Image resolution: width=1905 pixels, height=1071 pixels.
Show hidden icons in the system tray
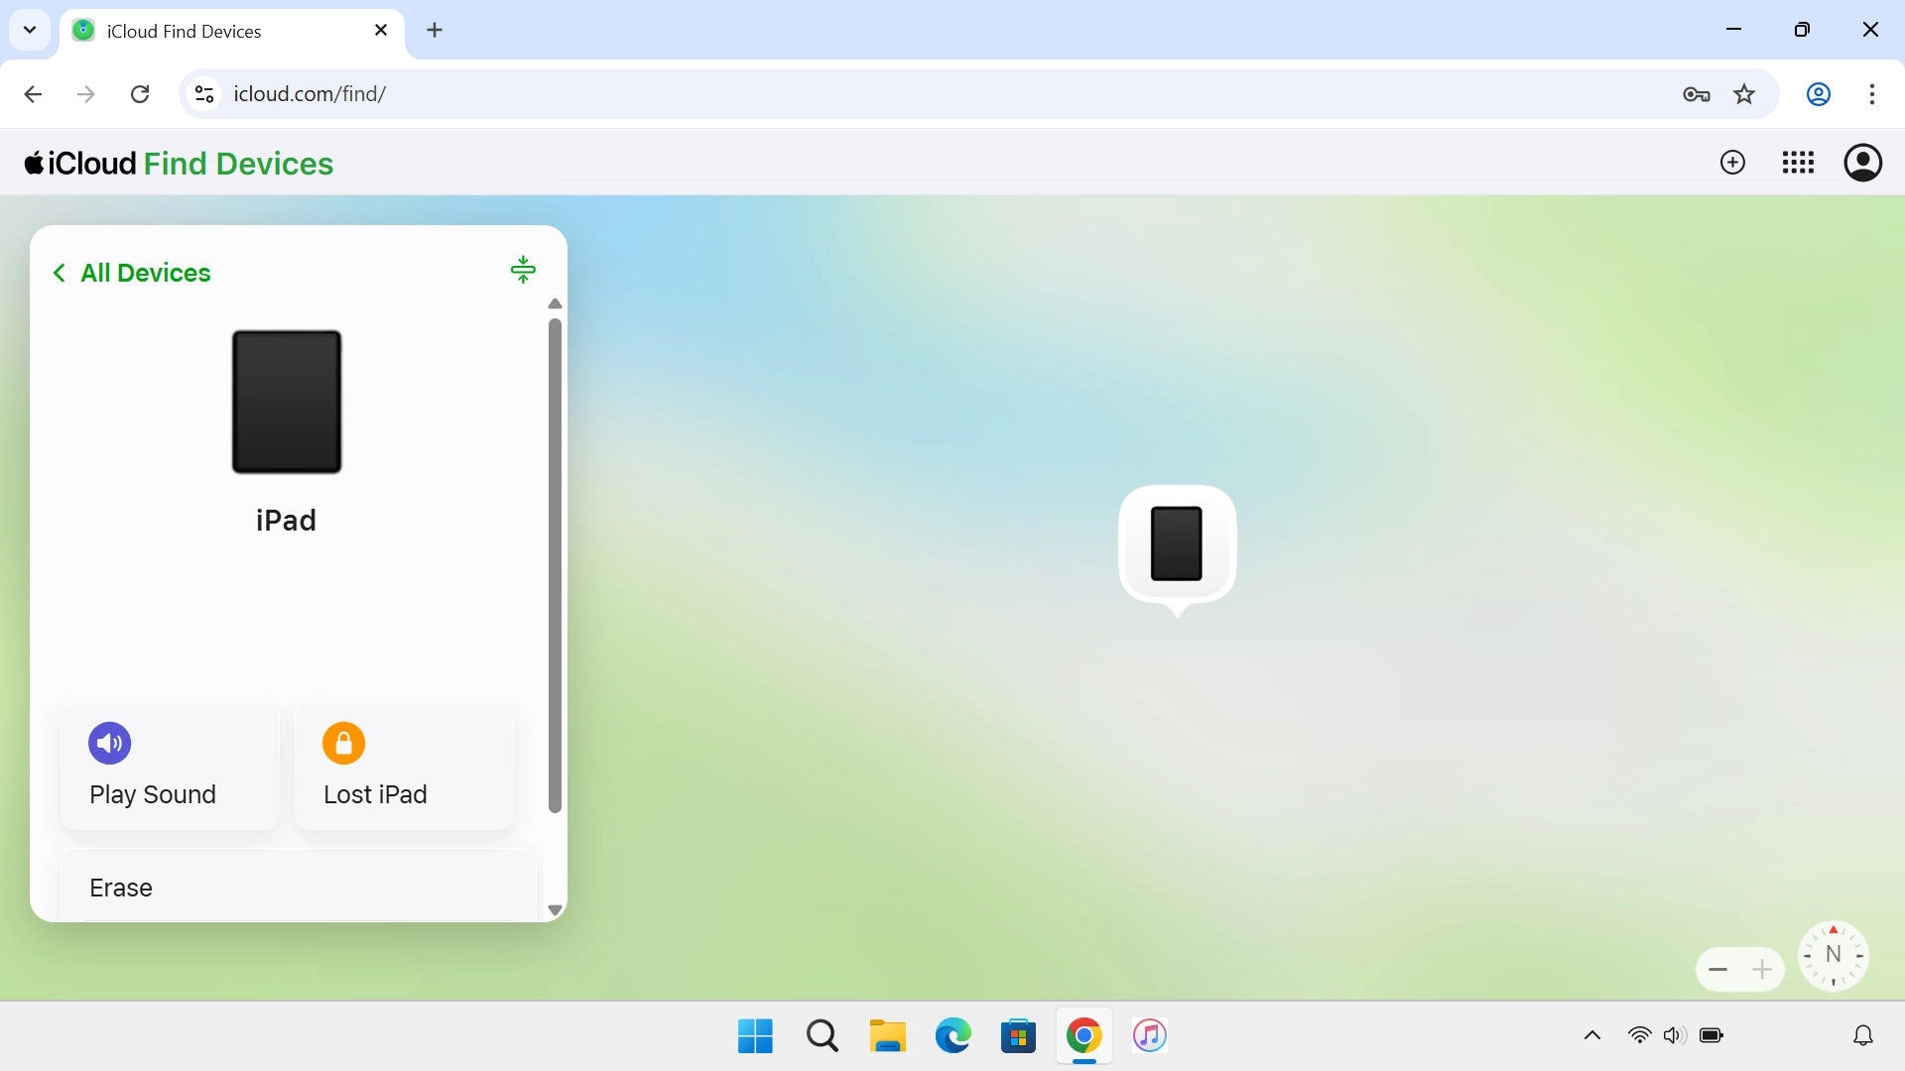tap(1591, 1035)
